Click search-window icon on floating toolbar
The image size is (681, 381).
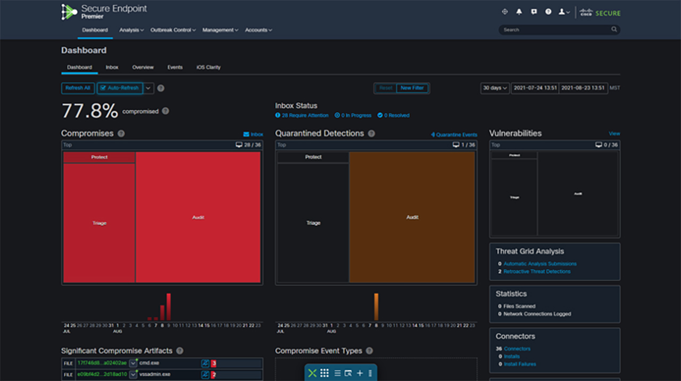[x=348, y=373]
